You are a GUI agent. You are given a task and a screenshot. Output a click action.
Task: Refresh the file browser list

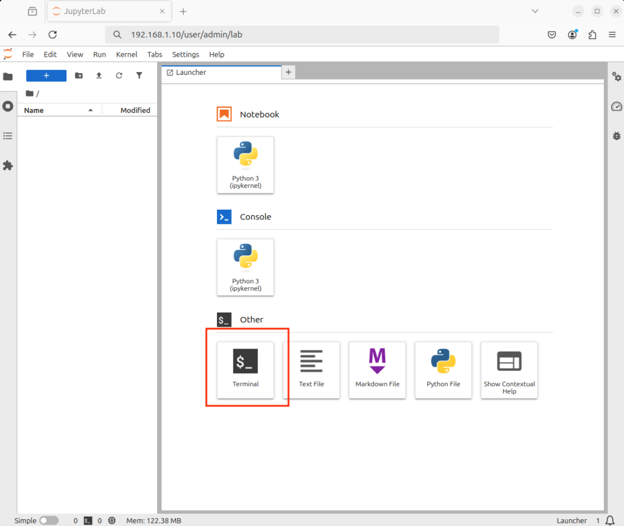(119, 76)
